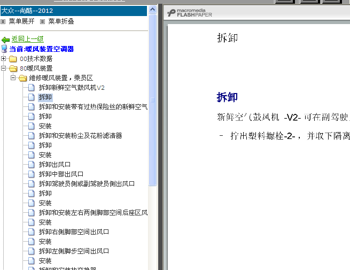Click the computer icon beside 当前
This screenshot has height=270, width=350.
(x=4, y=49)
